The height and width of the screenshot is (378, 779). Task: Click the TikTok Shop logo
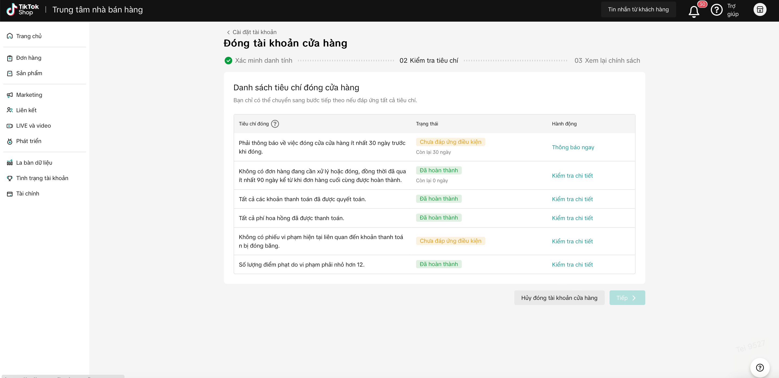pyautogui.click(x=23, y=10)
